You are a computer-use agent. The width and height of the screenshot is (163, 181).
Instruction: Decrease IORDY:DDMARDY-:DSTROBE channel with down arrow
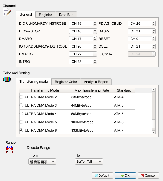coord(95,48)
